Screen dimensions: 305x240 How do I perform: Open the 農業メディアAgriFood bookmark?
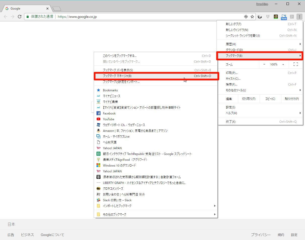(x=156, y=159)
